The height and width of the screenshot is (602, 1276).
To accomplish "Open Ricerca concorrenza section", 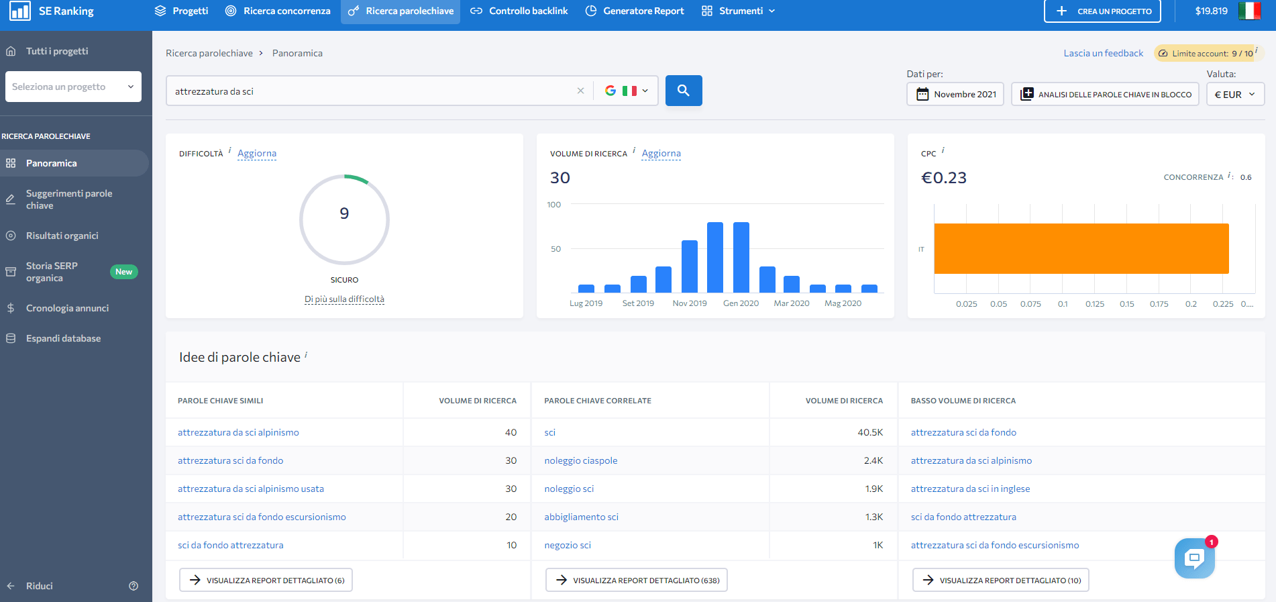I will 278,11.
